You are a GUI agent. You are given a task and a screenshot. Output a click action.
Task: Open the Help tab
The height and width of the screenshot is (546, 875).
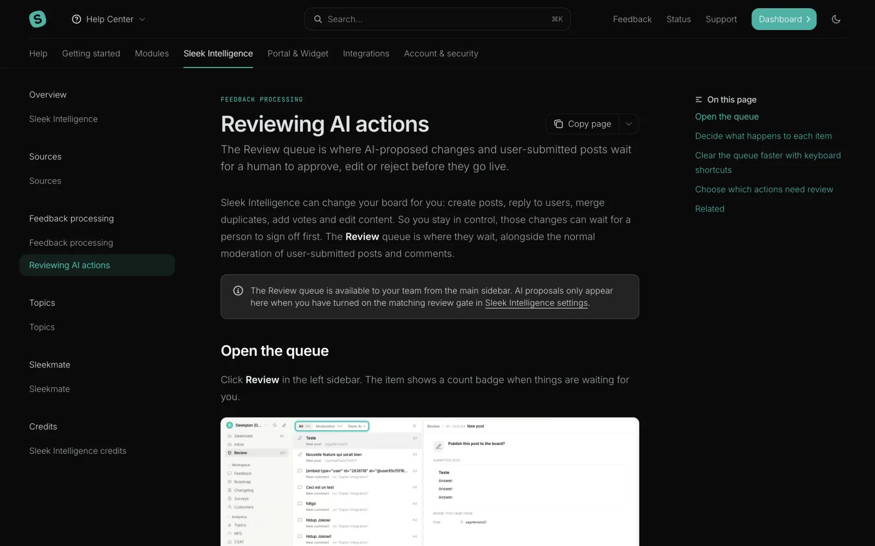tap(38, 54)
